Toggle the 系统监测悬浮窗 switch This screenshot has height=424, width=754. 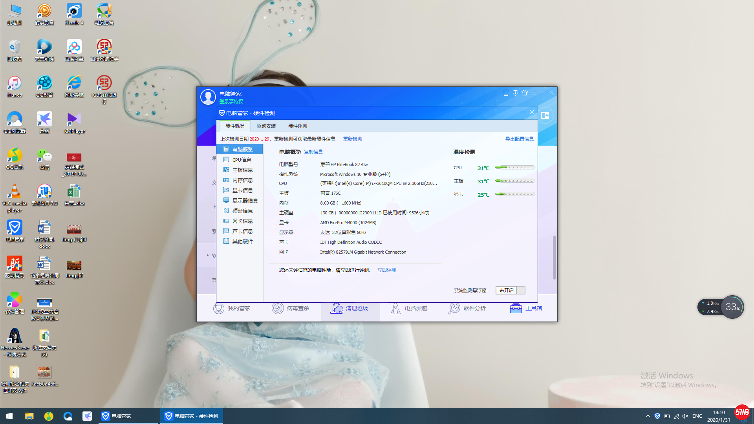(x=510, y=291)
